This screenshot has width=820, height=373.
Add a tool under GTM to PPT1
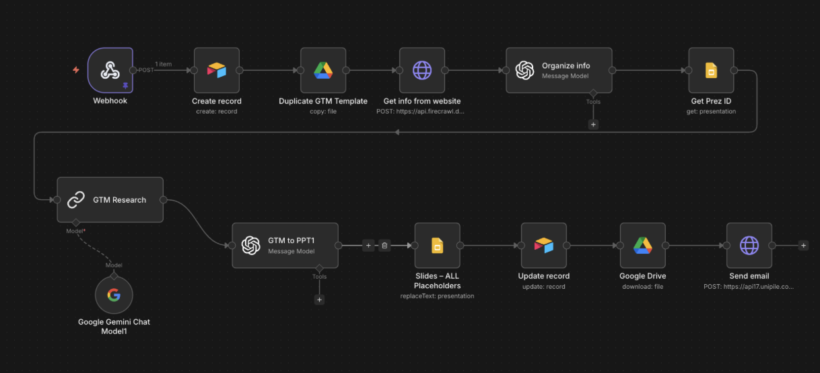click(319, 300)
